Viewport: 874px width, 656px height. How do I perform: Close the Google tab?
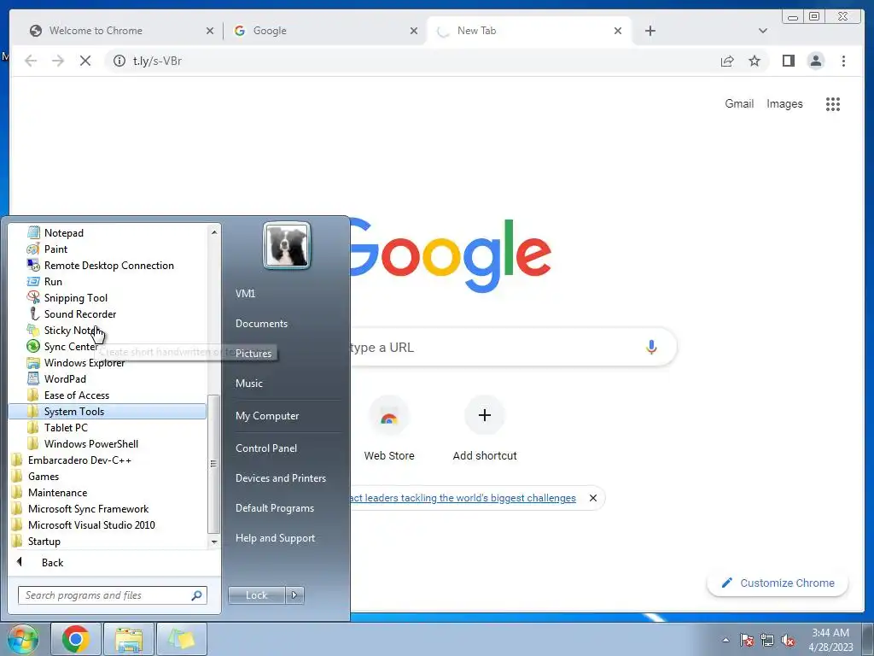[414, 31]
